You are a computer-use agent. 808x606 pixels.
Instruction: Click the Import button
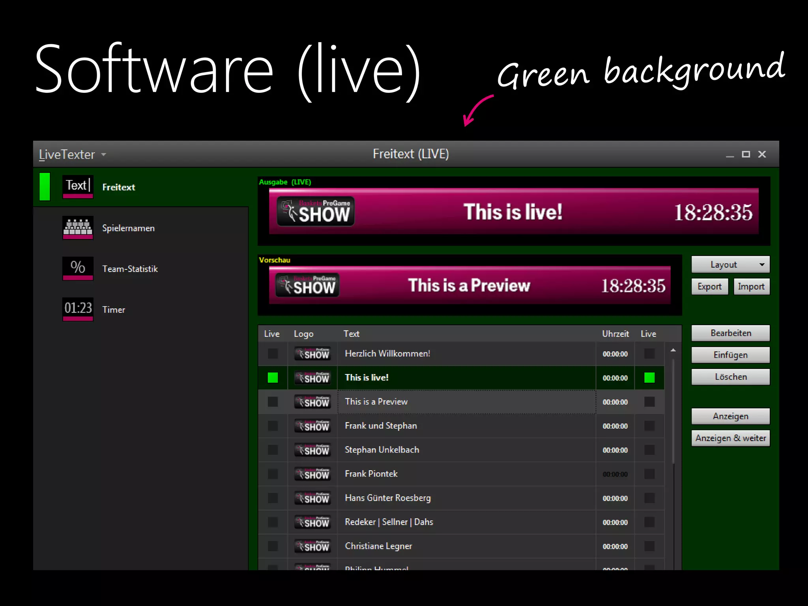pos(751,286)
